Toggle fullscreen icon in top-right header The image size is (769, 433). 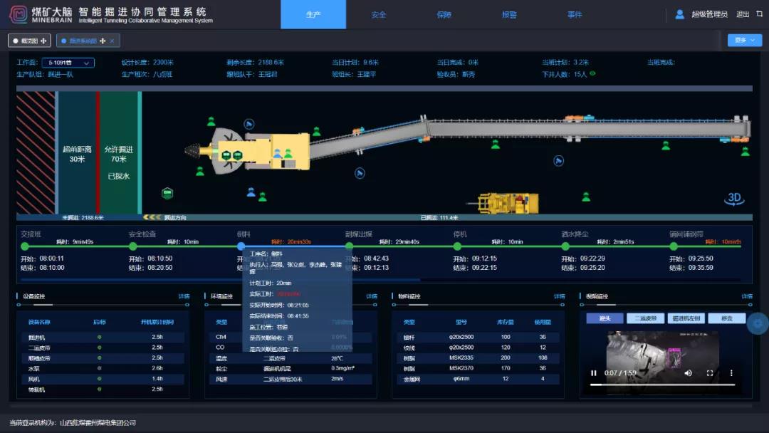pyautogui.click(x=759, y=14)
